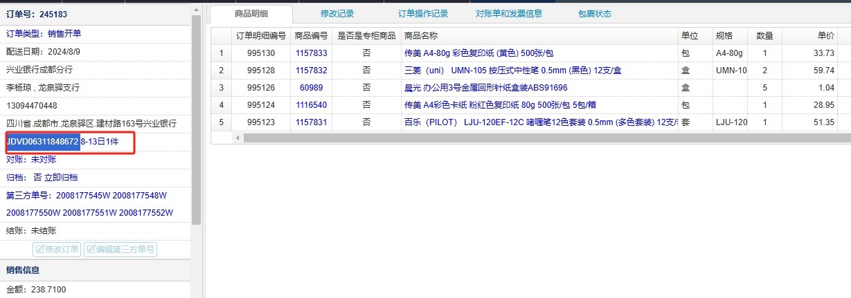Click the customer name 兴业银行成都分行
The image size is (851, 298).
point(39,70)
